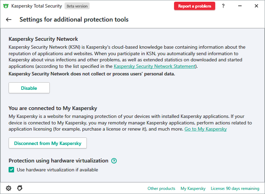Close the Kaspersky Total Security window
265x194 pixels.
point(256,6)
